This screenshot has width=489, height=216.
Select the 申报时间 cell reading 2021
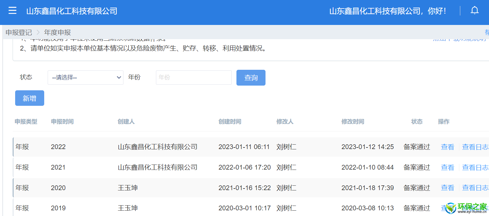[58, 167]
